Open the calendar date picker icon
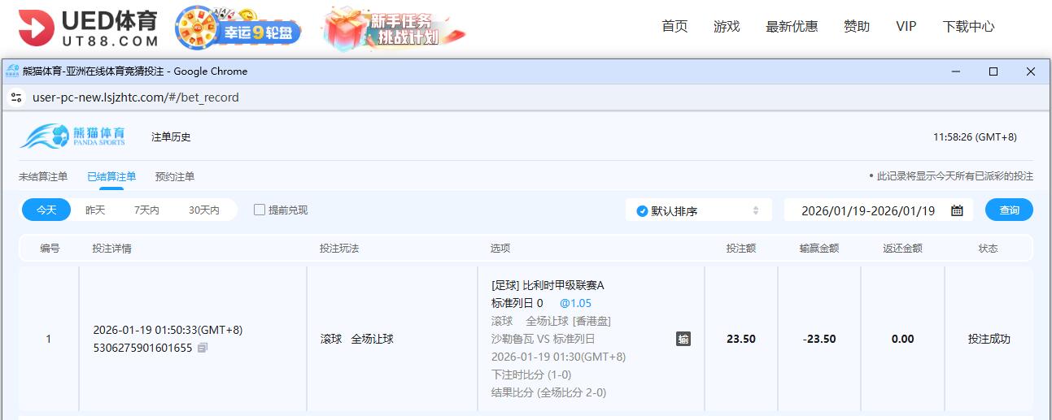The image size is (1052, 420). coord(957,210)
